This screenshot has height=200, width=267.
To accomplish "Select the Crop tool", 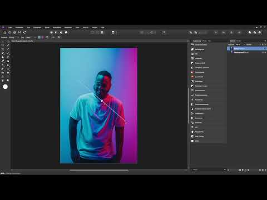I will click(3, 49).
